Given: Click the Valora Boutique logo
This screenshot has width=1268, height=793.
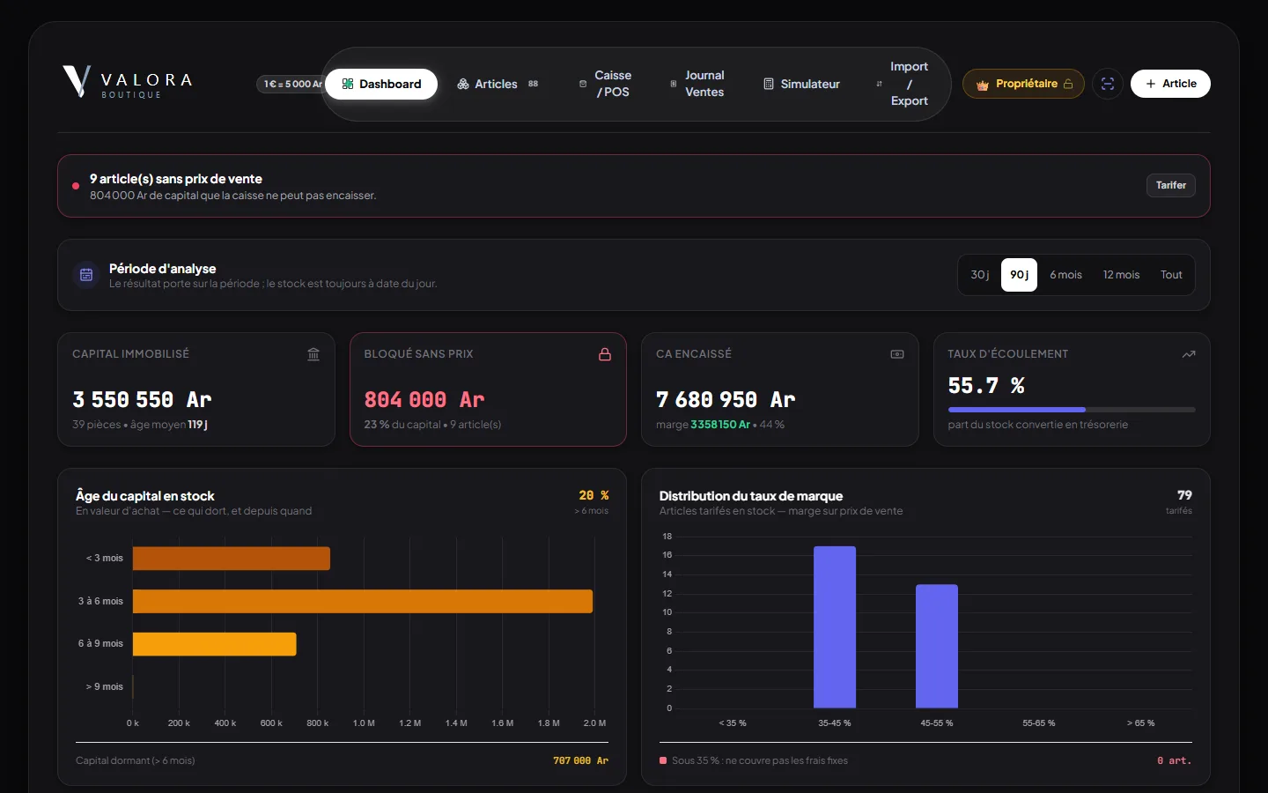Looking at the screenshot, I should click(128, 82).
